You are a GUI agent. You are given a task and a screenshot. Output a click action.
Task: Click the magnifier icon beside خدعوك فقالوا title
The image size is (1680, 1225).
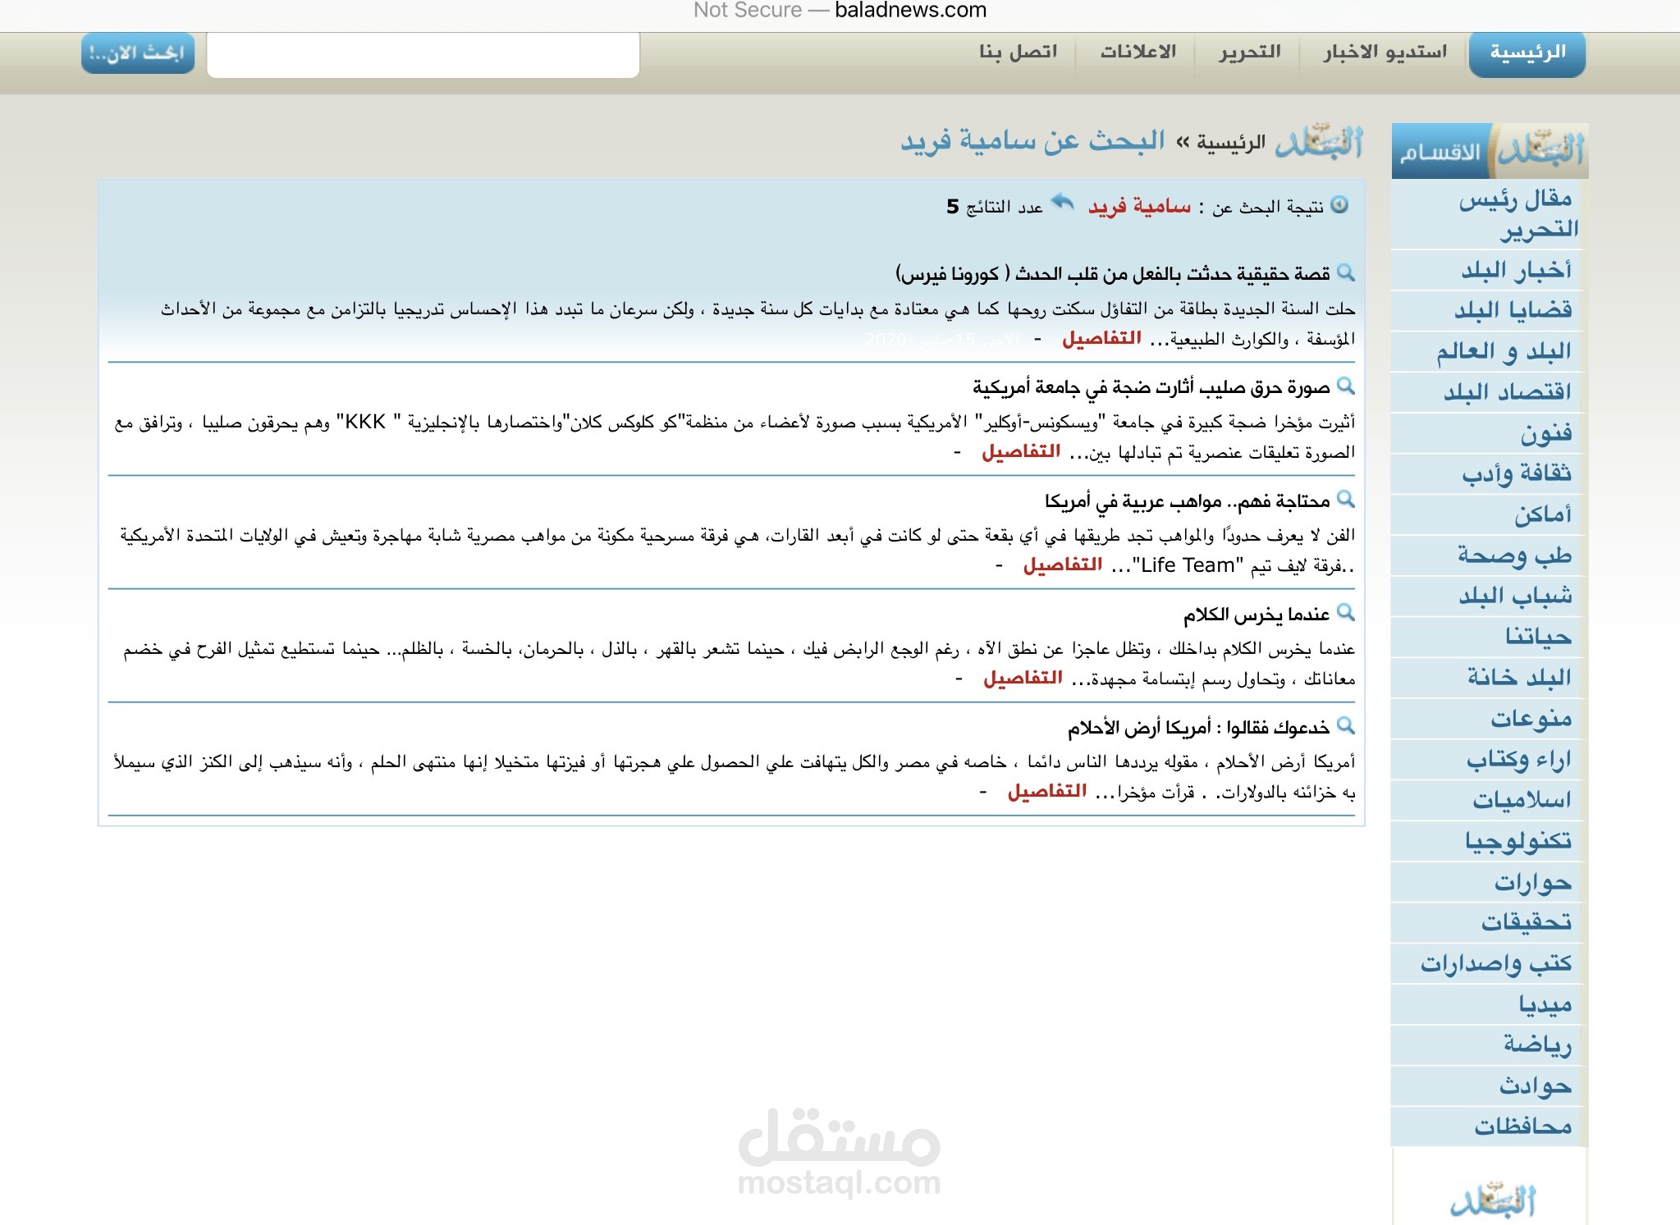coord(1345,725)
